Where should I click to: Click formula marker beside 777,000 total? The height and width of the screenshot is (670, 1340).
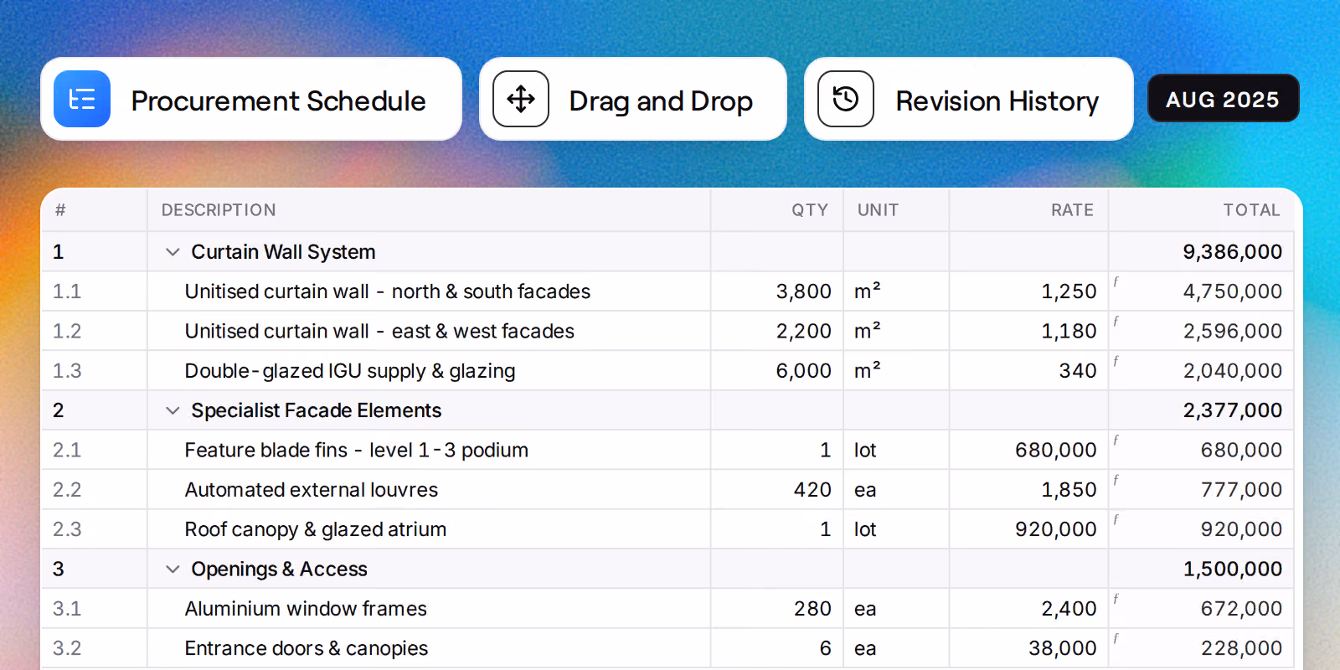[x=1116, y=480]
